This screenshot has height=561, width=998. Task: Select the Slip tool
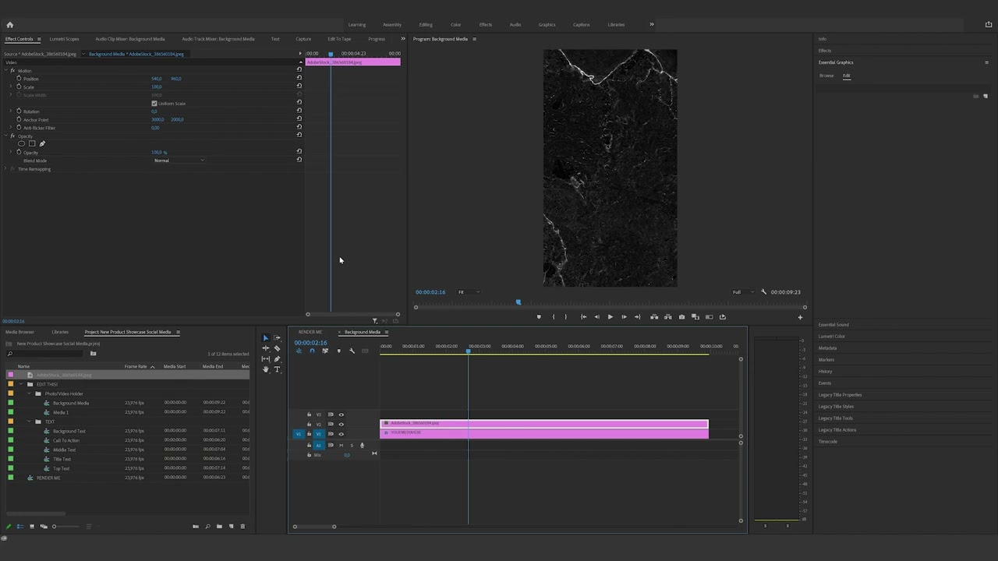tap(265, 359)
